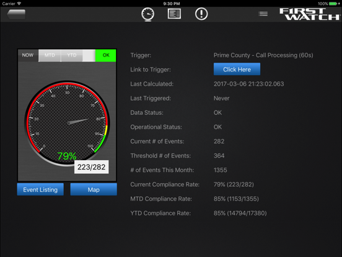Switch to the YTD tab
This screenshot has width=342, height=257.
click(72, 55)
